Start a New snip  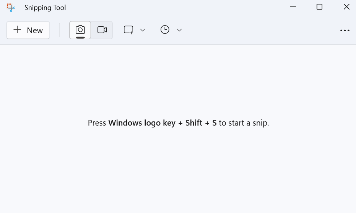(x=28, y=30)
